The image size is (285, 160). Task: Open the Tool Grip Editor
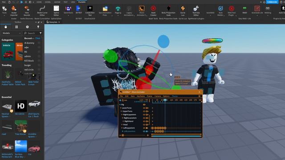(196, 11)
